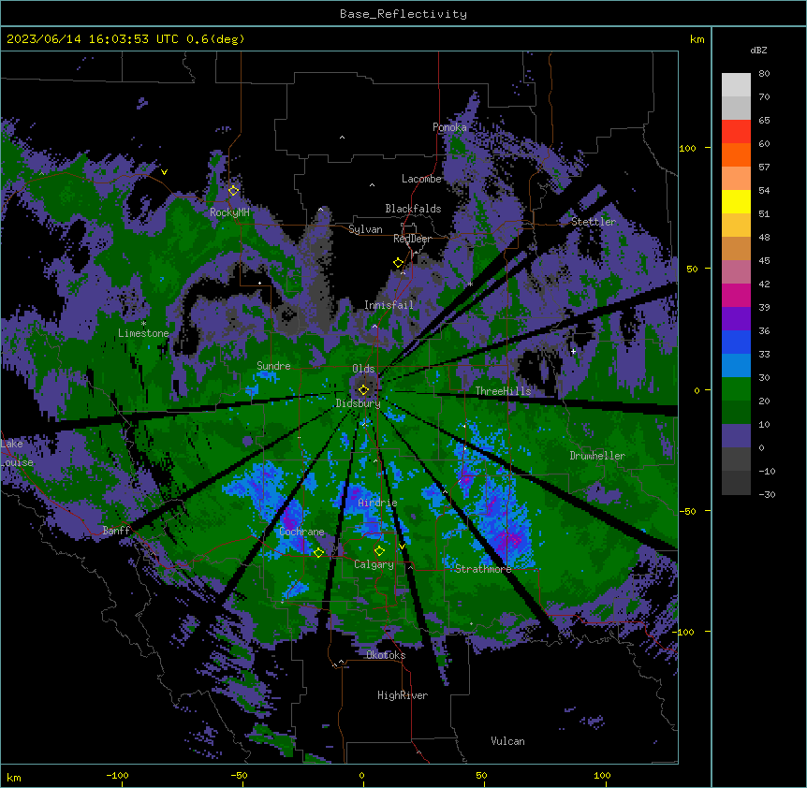Click the 42 value in the dBZ legend
The width and height of the screenshot is (807, 788).
coord(764,284)
